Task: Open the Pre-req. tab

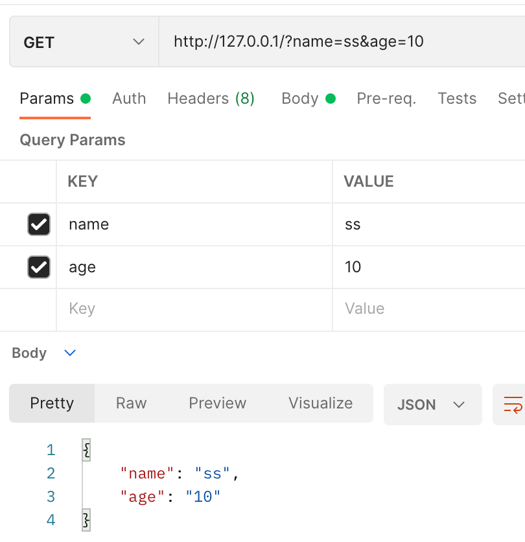Action: click(x=386, y=99)
